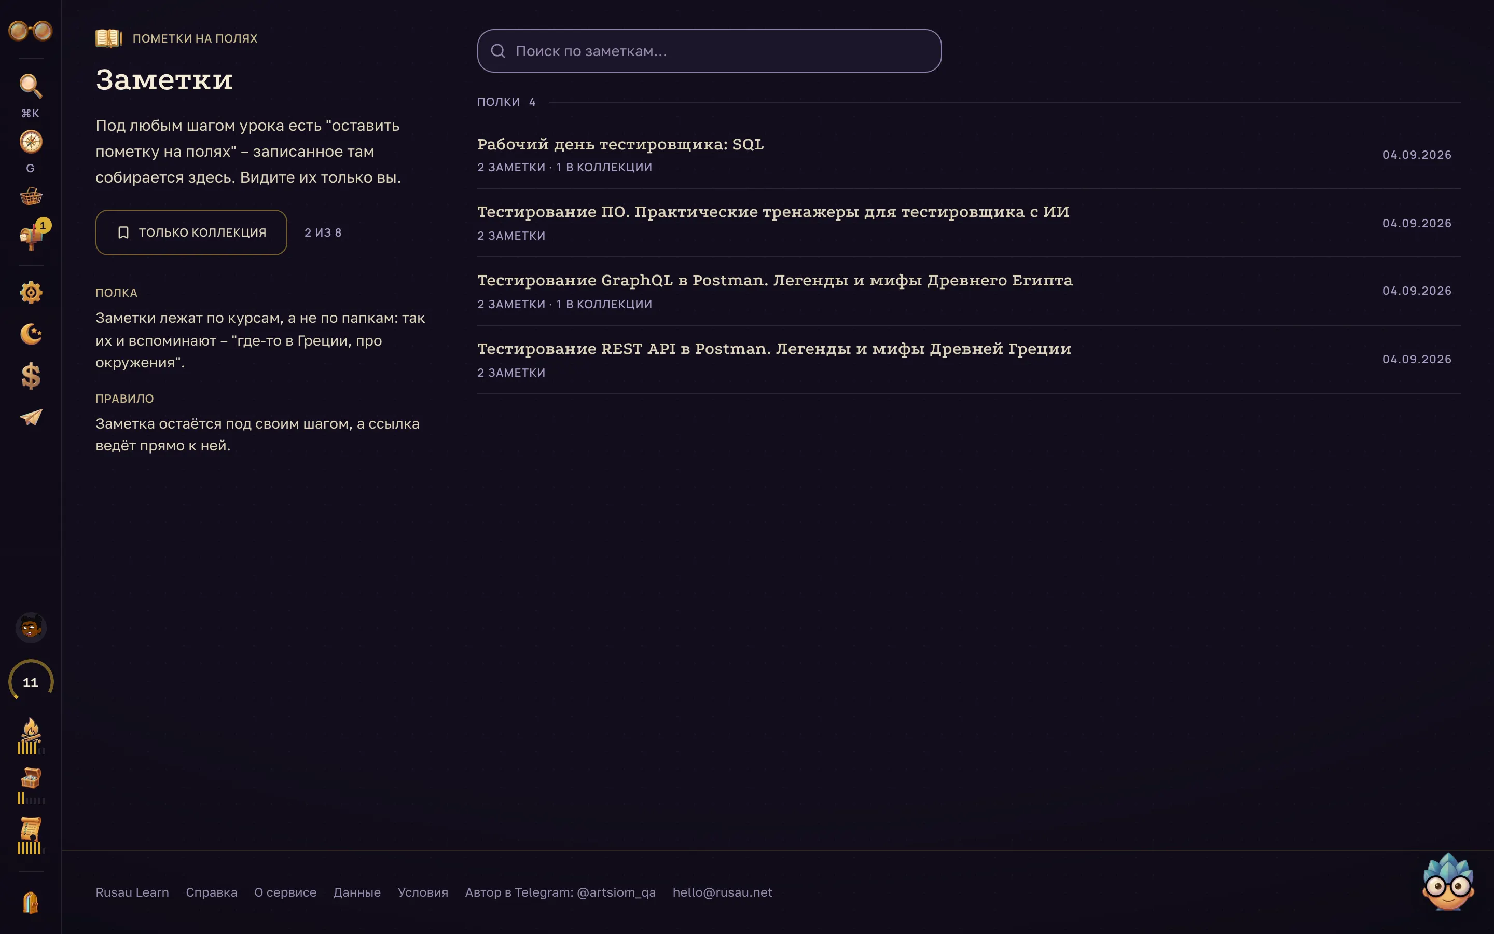Open the 'Справка' footer link

point(211,892)
